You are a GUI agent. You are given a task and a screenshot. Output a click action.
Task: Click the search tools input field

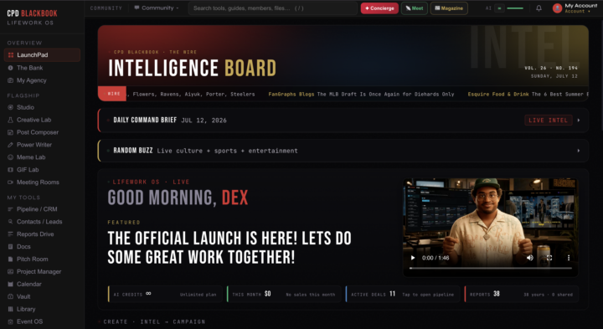pos(273,8)
